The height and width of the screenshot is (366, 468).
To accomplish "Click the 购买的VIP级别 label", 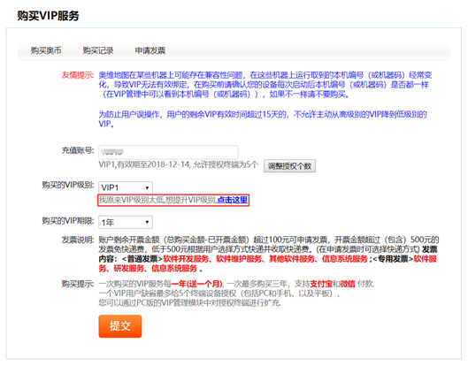I will coord(68,185).
